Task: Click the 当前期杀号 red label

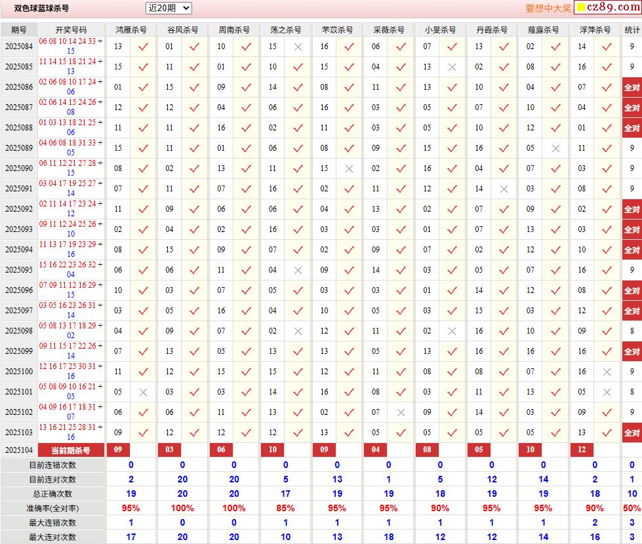Action: 71,450
